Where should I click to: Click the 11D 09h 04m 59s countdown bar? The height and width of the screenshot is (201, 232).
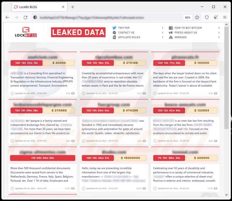[43, 158]
